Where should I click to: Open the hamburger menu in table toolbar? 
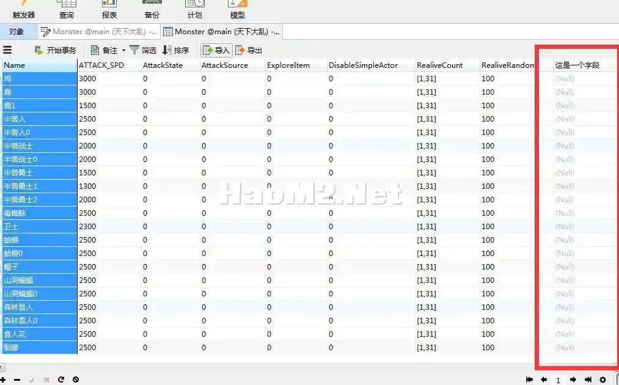coord(7,50)
